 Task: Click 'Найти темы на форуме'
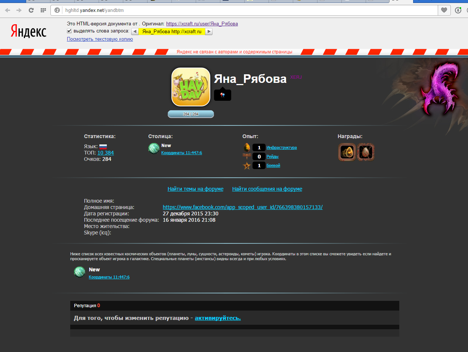pyautogui.click(x=195, y=189)
